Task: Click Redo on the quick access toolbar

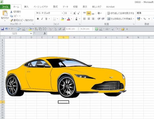Action: pyautogui.click(x=12, y=29)
